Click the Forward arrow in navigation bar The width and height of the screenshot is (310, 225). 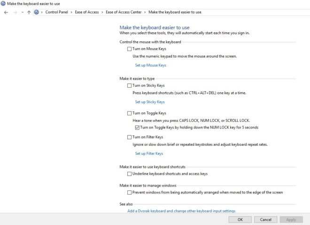[x=14, y=12]
